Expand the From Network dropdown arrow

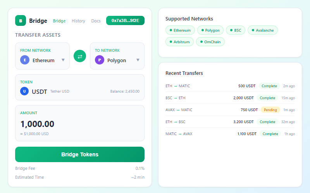[63, 60]
